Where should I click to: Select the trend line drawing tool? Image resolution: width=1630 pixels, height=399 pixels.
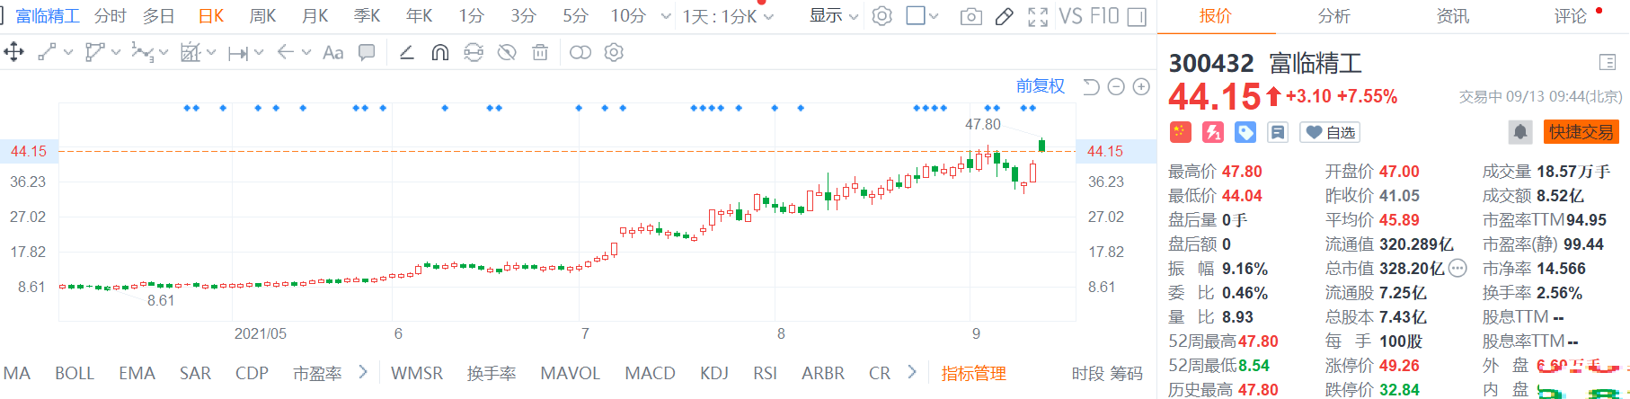point(47,53)
